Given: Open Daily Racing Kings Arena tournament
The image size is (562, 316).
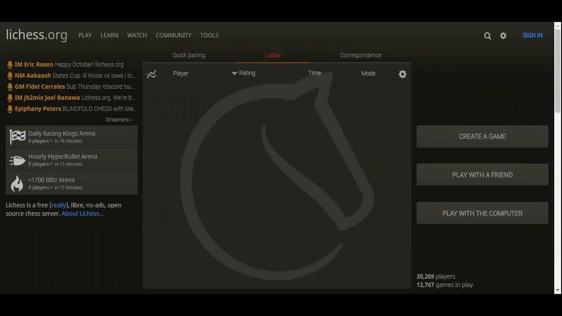Looking at the screenshot, I should 72,137.
